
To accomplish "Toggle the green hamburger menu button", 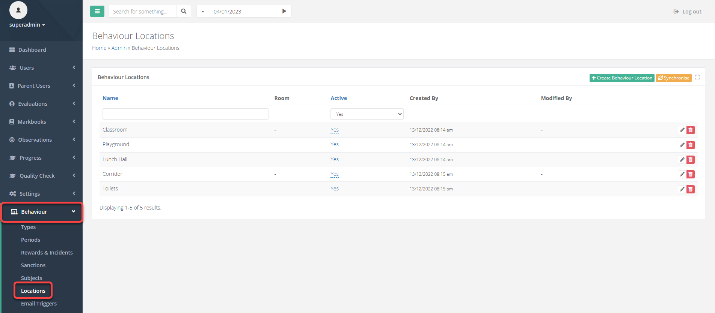I will coord(97,11).
